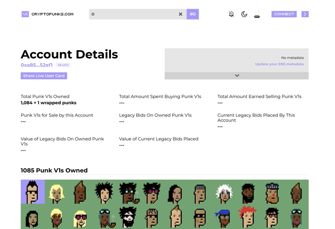Expand the arrow menu beside CONNECT

click(305, 14)
